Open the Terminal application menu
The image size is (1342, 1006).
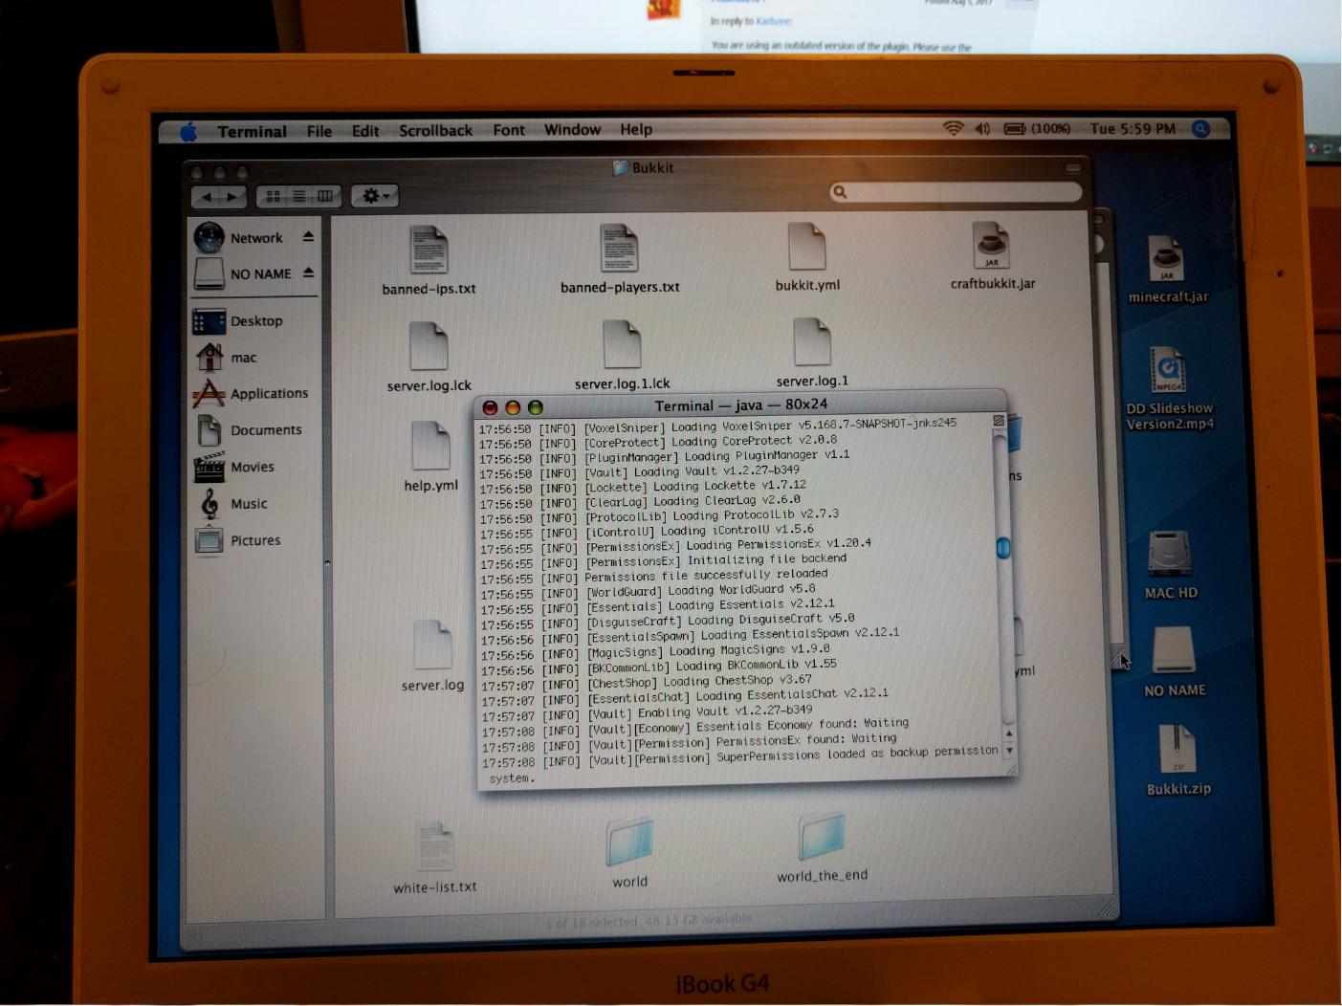pyautogui.click(x=252, y=131)
